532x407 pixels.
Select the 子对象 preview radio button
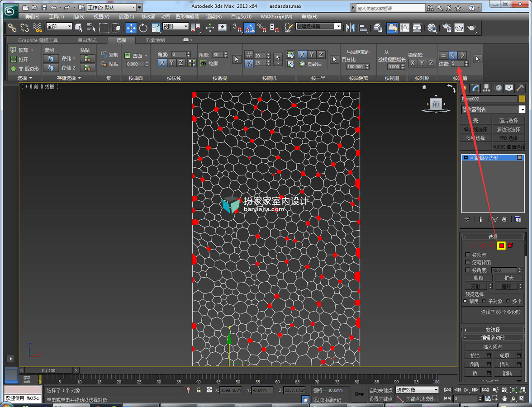(484, 301)
